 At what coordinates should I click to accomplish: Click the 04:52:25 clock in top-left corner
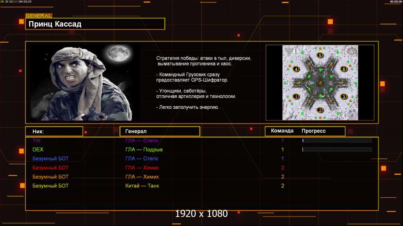tap(25, 2)
